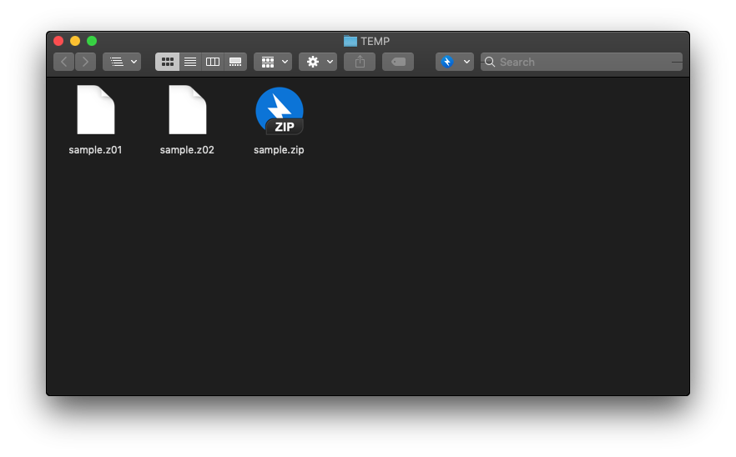Select the sample.zip archive icon
736x457 pixels.
(279, 111)
